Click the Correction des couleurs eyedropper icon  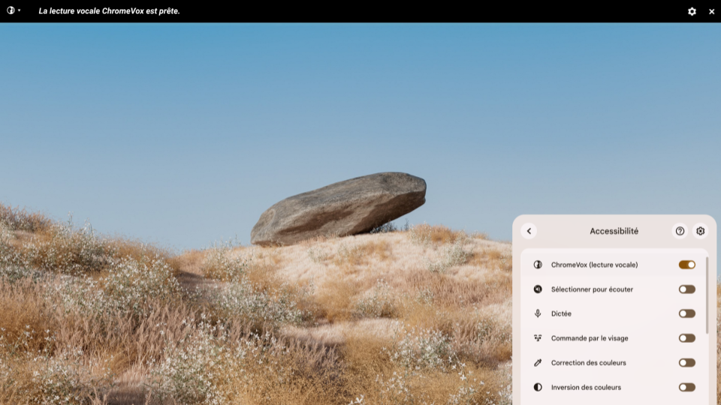pos(538,363)
